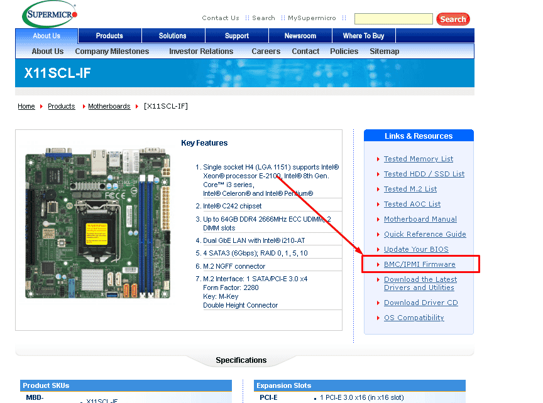This screenshot has height=403, width=543.
Task: Open the Quick Reference Guide link
Action: pos(425,234)
